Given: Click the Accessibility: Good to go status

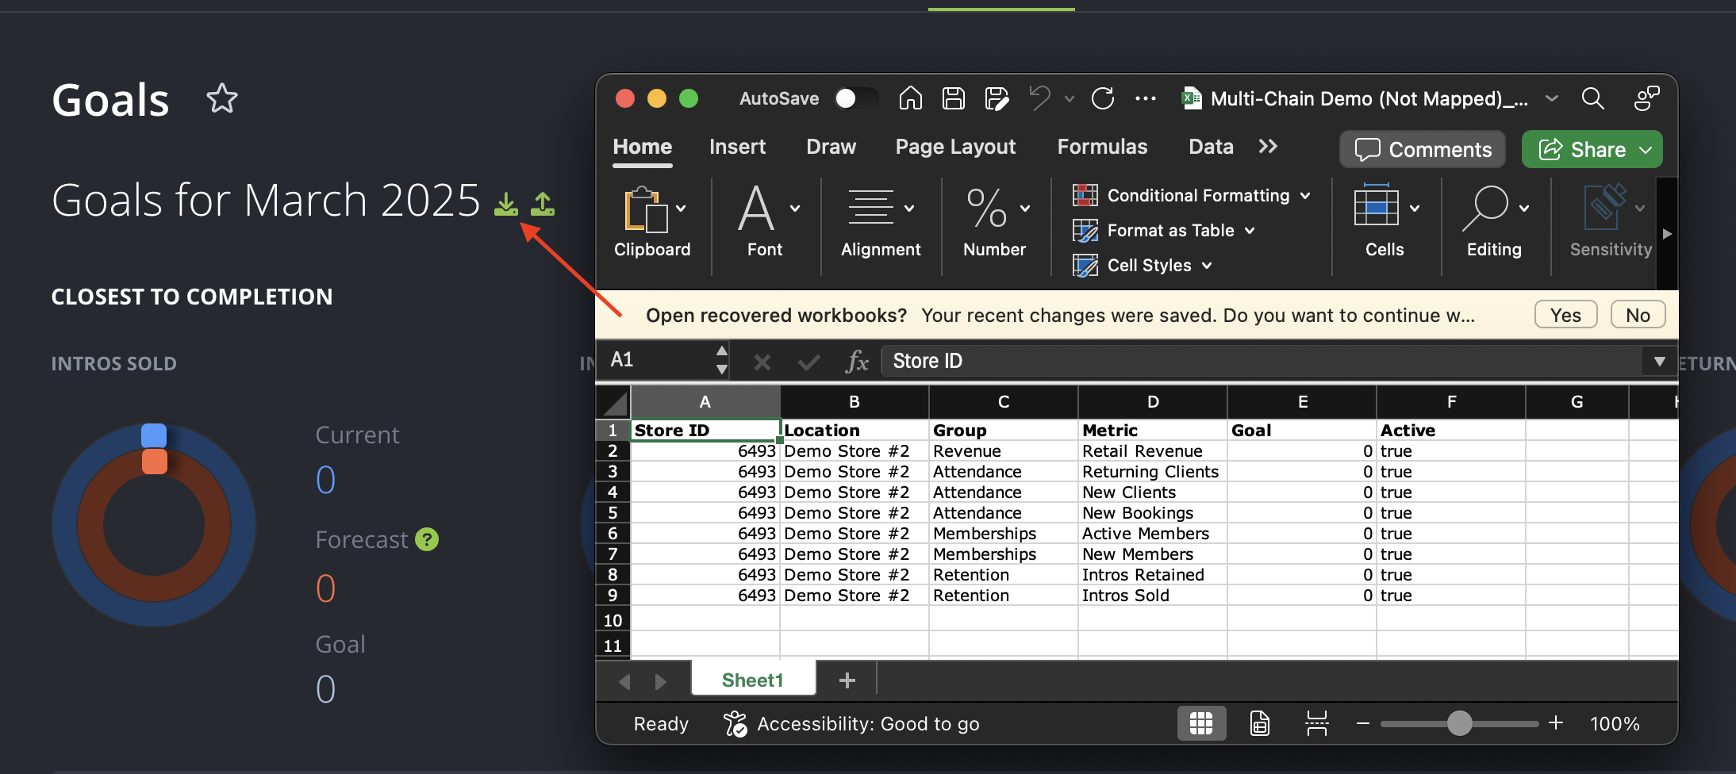Looking at the screenshot, I should pyautogui.click(x=852, y=724).
